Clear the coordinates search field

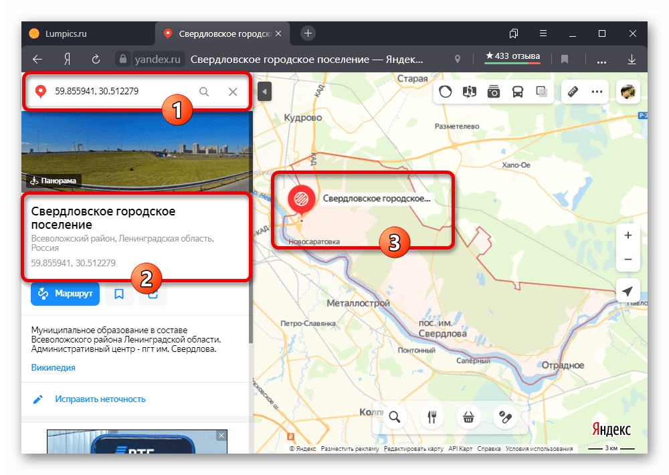point(233,92)
